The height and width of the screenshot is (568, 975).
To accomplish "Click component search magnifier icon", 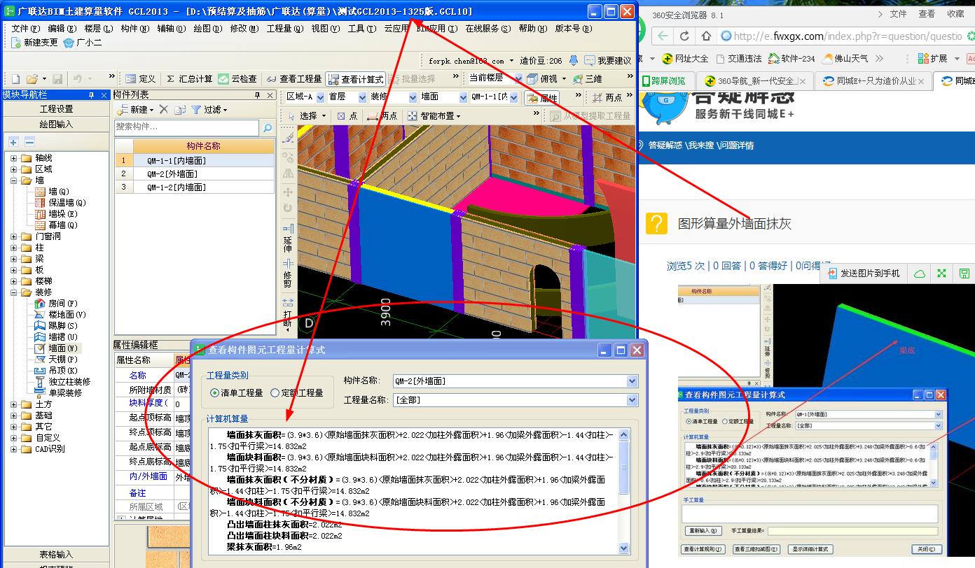I will click(x=267, y=128).
